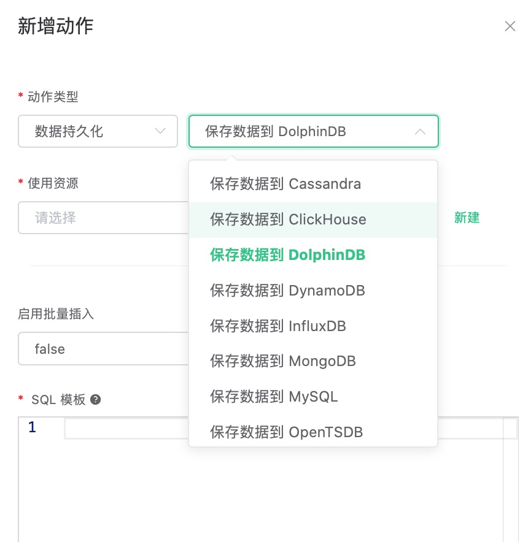
Task: Click the 保存数据到 DolphinDB selection field
Action: [x=301, y=132]
